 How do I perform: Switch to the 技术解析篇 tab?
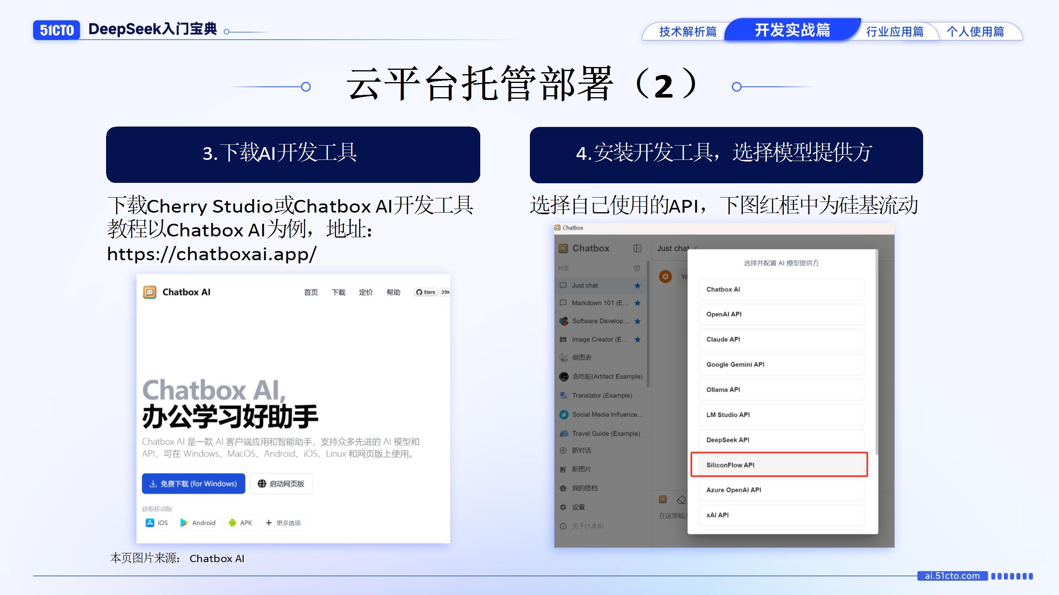688,32
